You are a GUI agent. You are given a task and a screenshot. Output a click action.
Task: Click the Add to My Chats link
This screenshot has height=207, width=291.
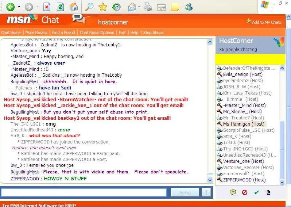tap(267, 22)
